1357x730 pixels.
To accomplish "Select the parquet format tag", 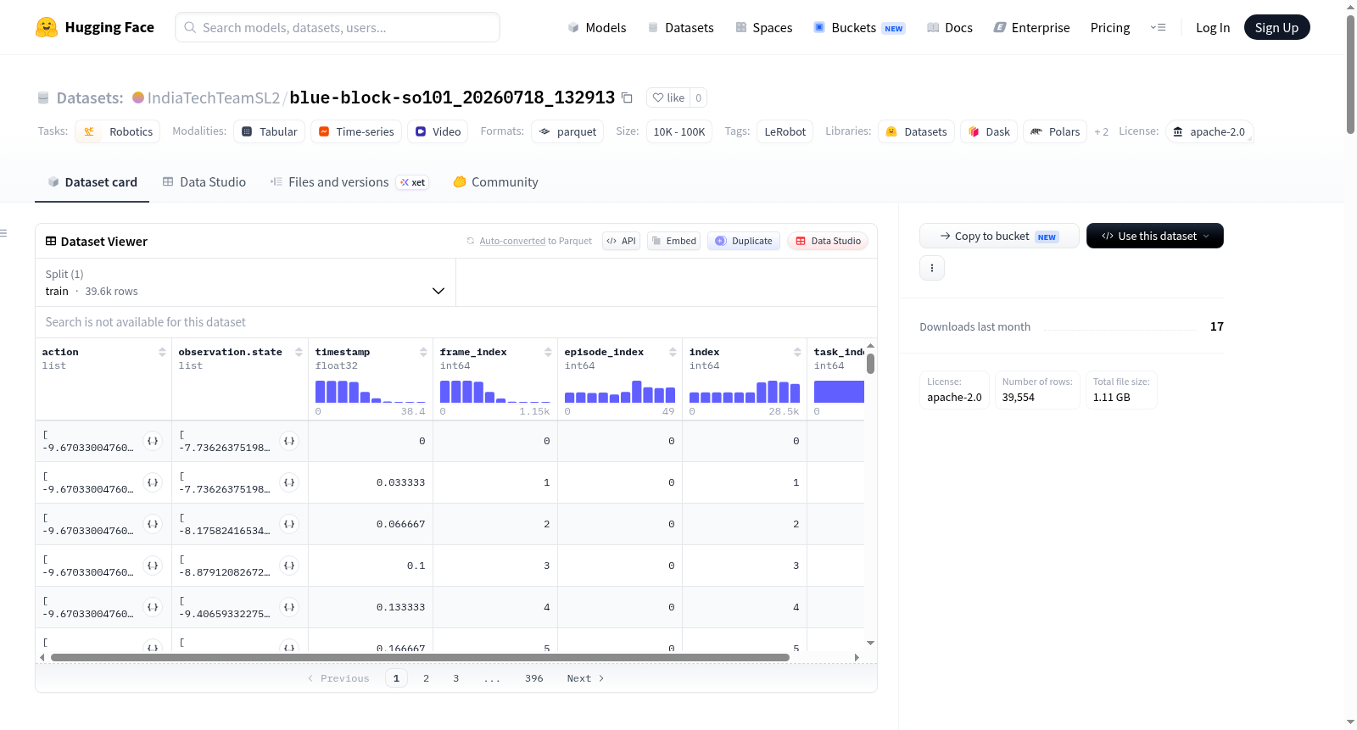I will 567,131.
